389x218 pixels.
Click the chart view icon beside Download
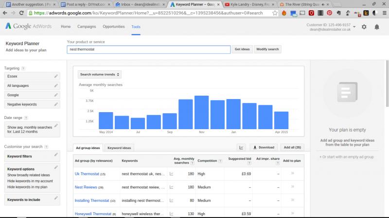[x=242, y=147]
